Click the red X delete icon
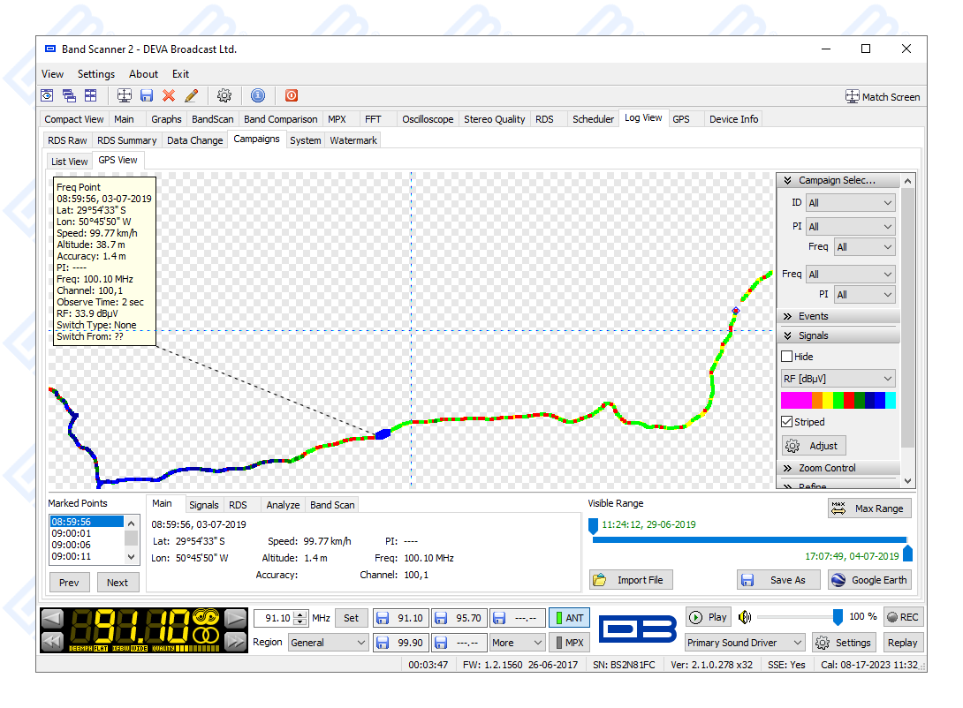The width and height of the screenshot is (963, 708). 169,95
